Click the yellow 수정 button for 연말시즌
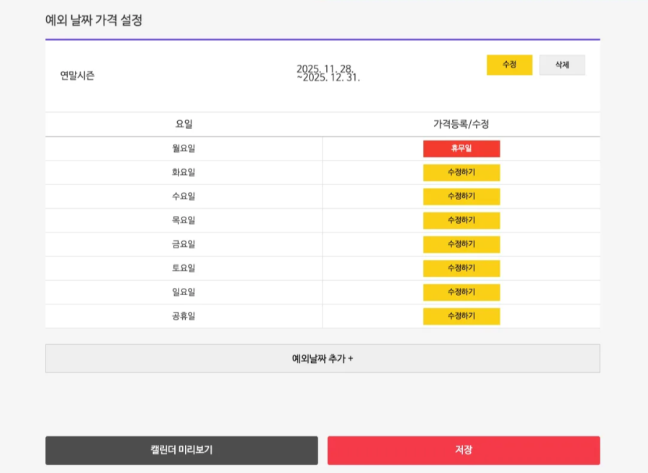 click(509, 65)
